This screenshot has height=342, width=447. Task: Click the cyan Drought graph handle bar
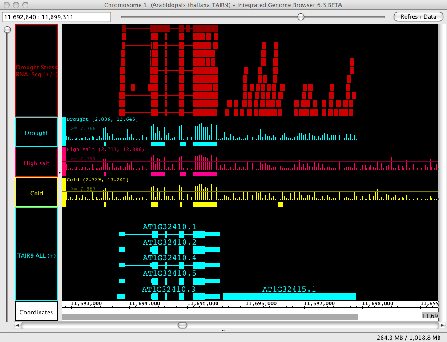click(x=64, y=131)
